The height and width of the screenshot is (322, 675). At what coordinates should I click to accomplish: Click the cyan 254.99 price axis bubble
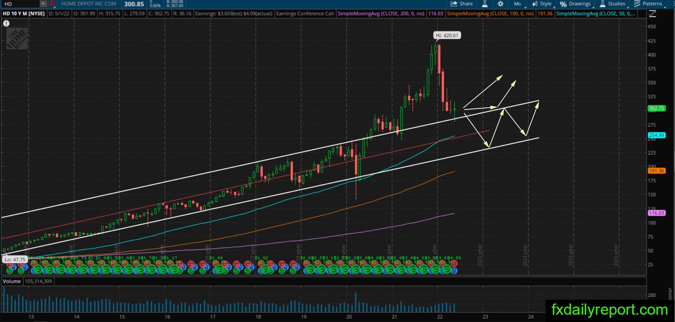[x=656, y=135]
